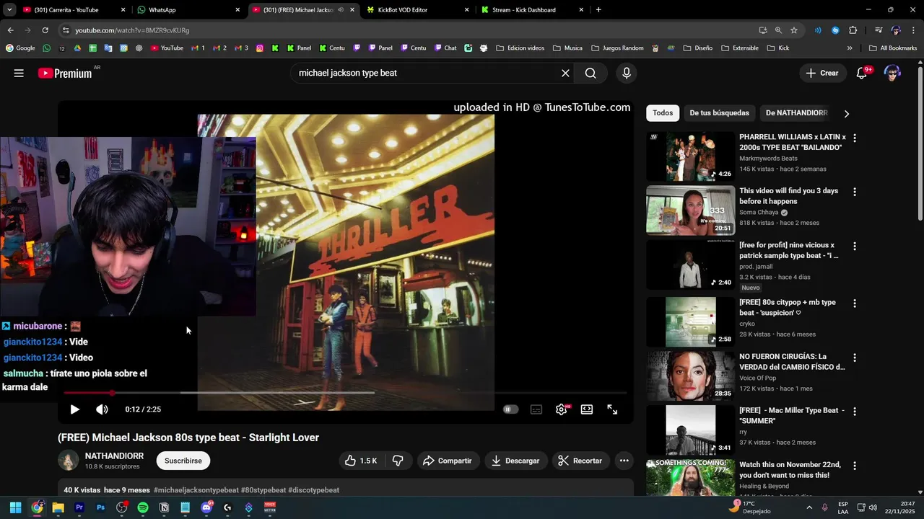Open YouTube notifications bell
Viewport: 924px width, 519px height.
(861, 73)
